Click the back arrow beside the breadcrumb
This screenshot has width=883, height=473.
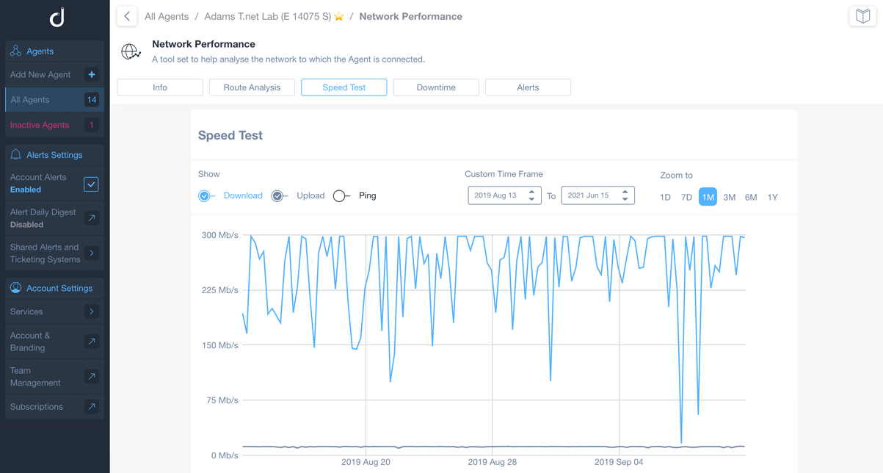click(x=126, y=15)
